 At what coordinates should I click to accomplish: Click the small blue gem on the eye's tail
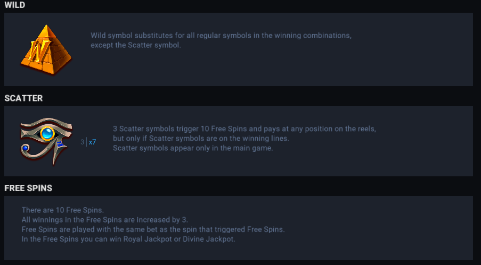click(25, 148)
